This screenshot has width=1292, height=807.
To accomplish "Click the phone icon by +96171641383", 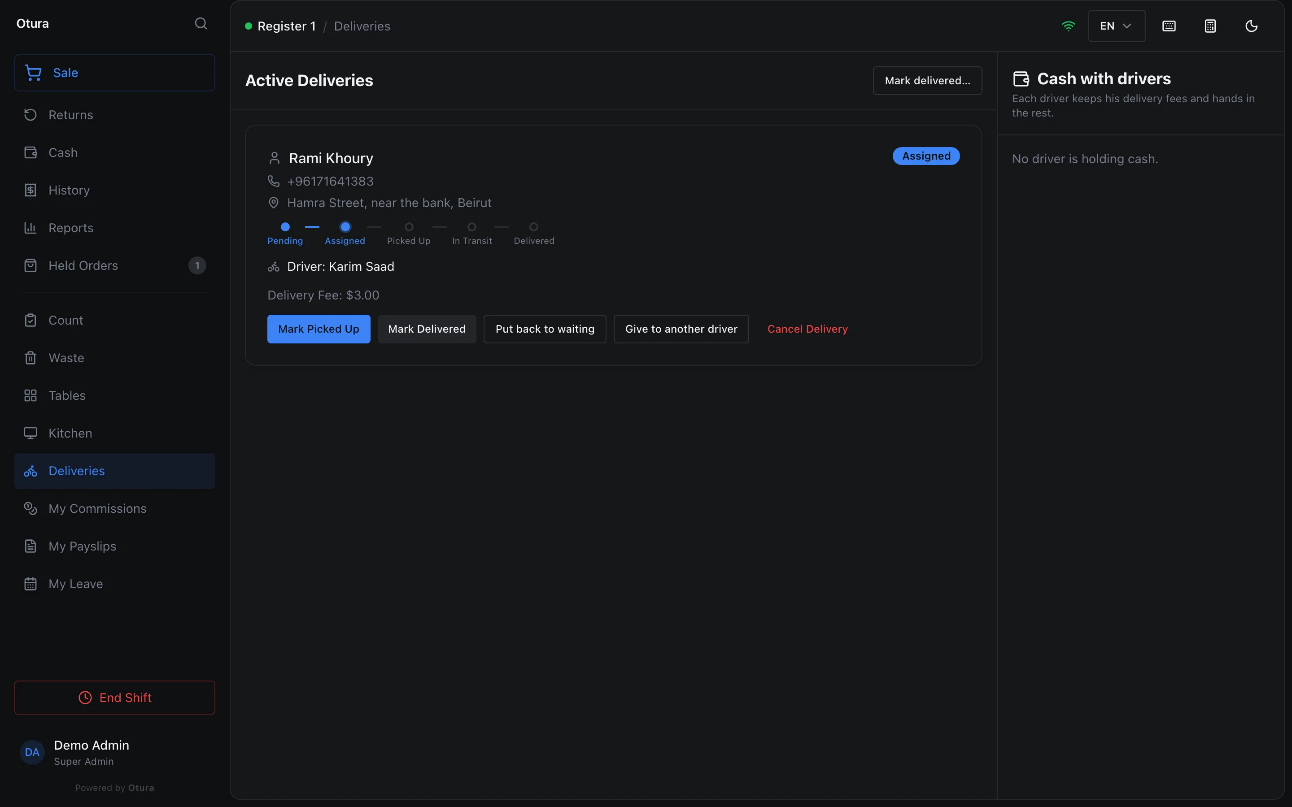I will point(273,182).
